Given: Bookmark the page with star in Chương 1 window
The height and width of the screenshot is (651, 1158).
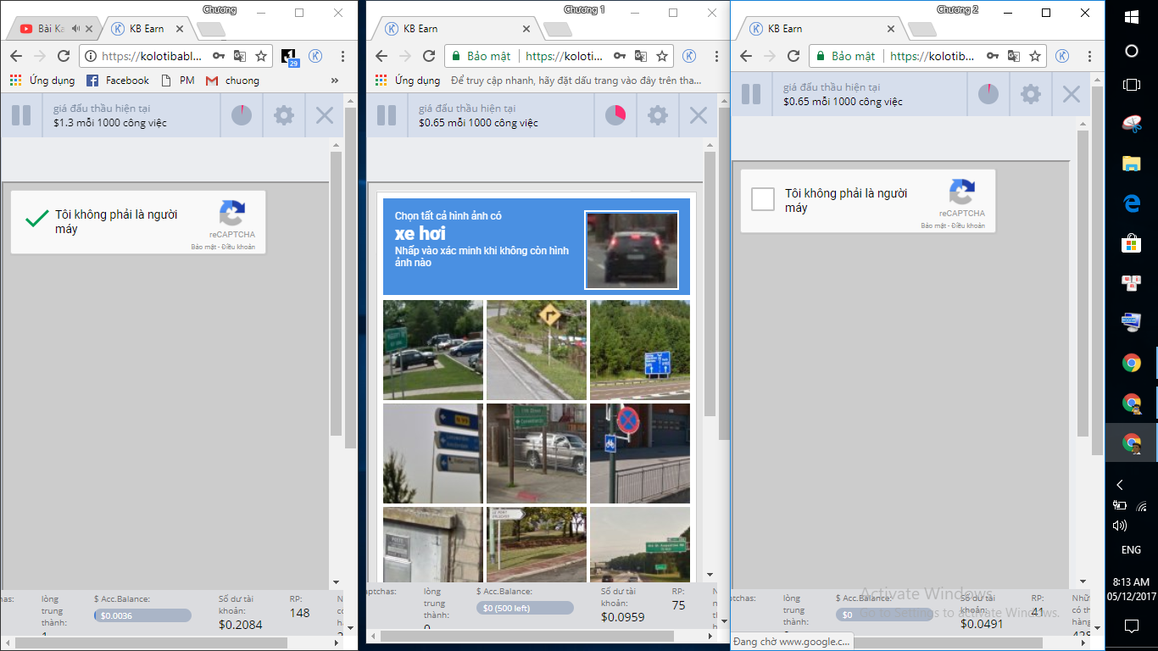Looking at the screenshot, I should (662, 56).
